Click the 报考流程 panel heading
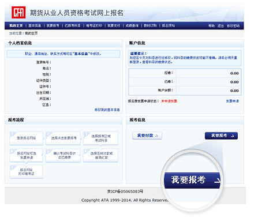The height and width of the screenshot is (218, 273). click(x=16, y=120)
